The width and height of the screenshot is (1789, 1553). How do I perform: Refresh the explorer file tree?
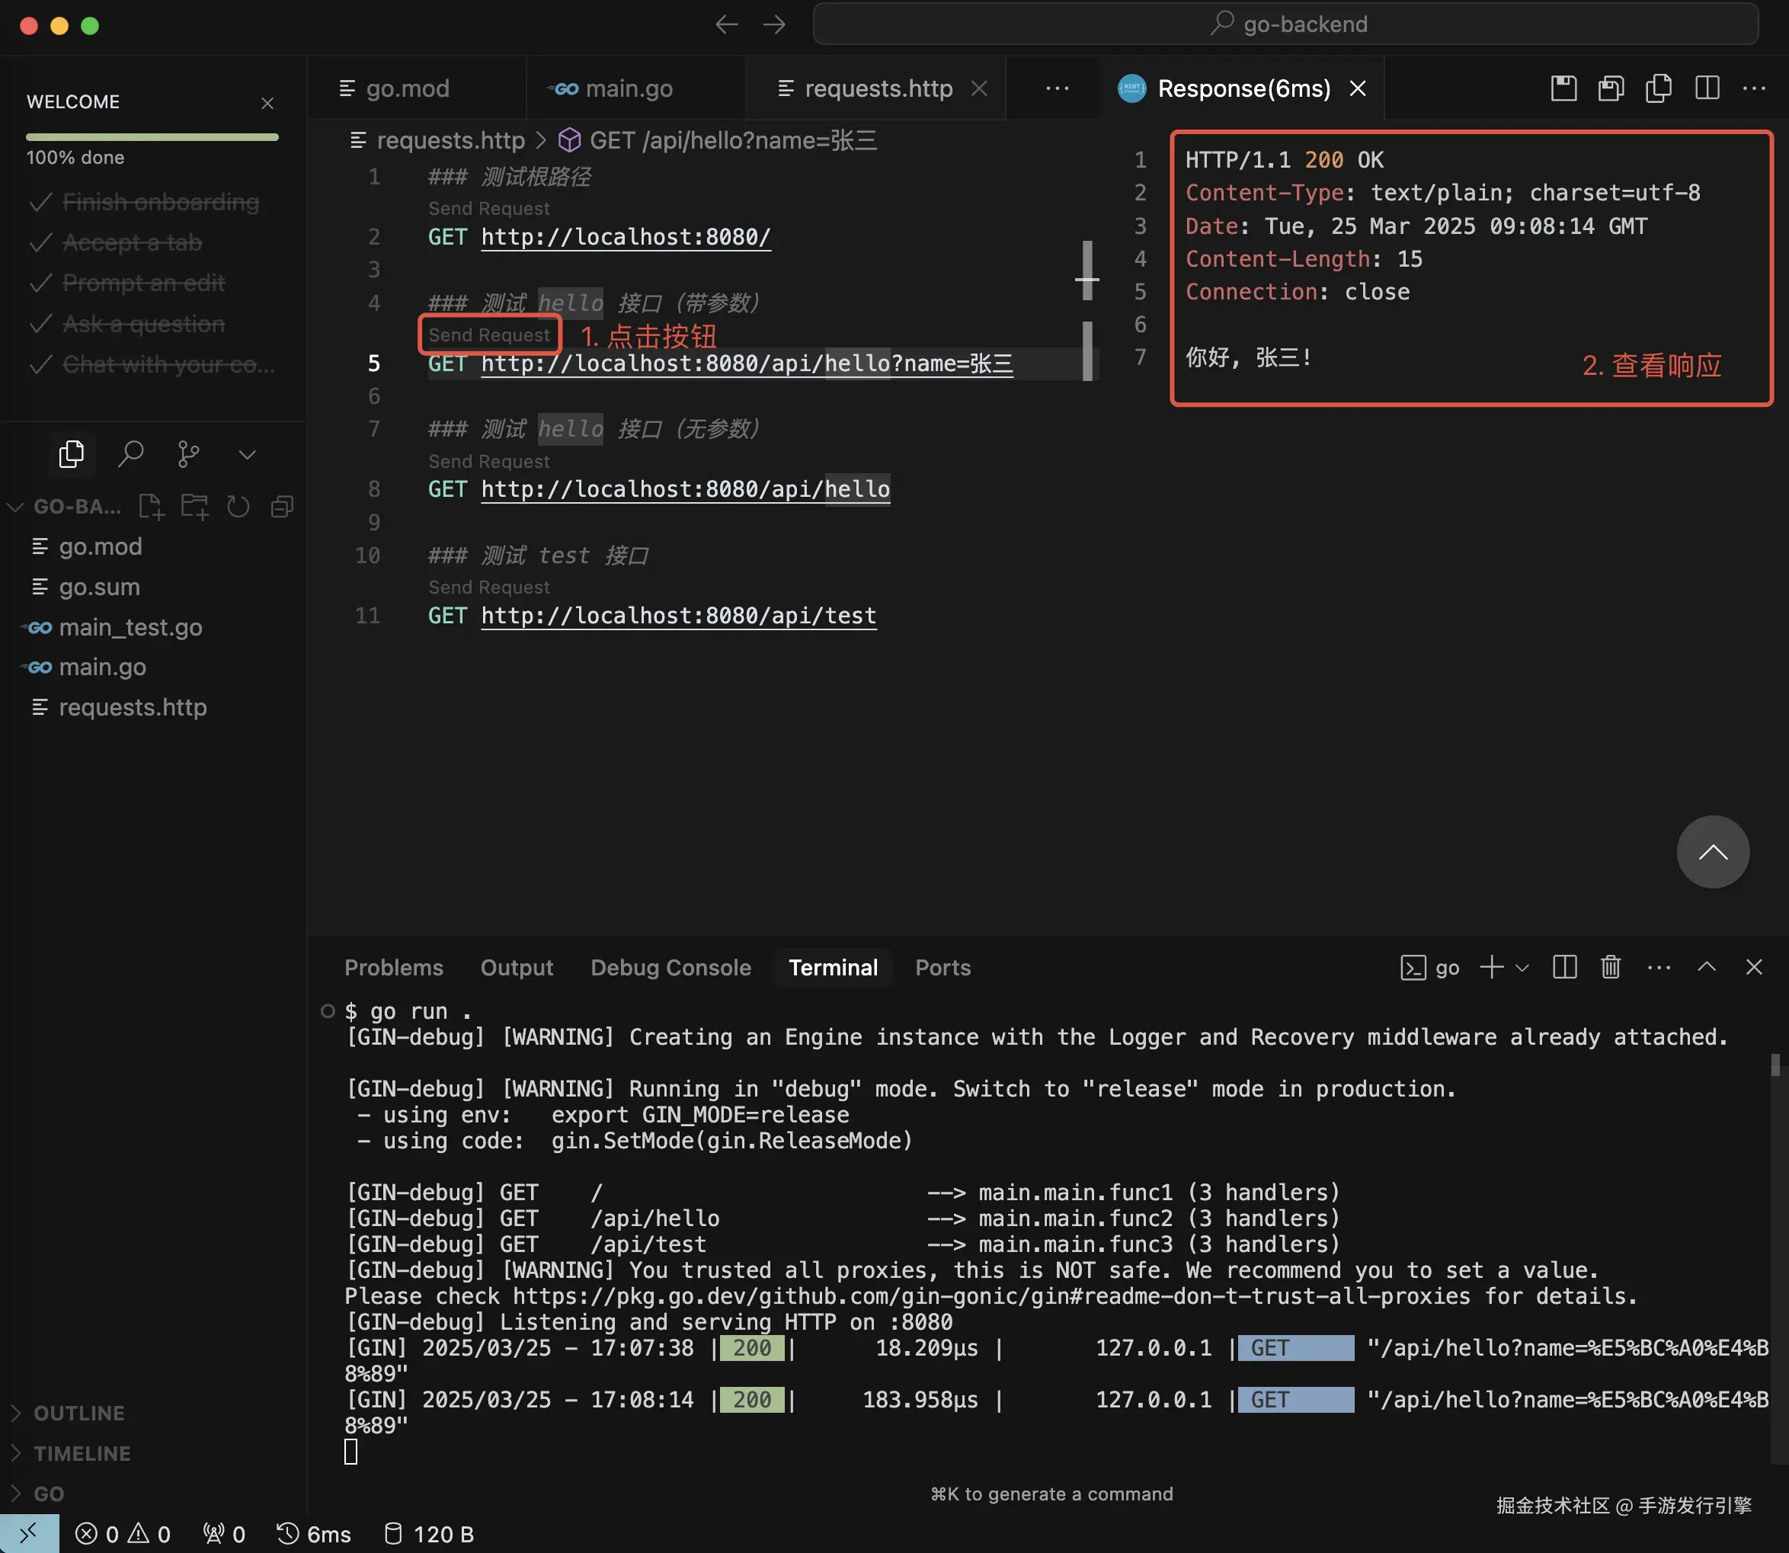click(238, 506)
